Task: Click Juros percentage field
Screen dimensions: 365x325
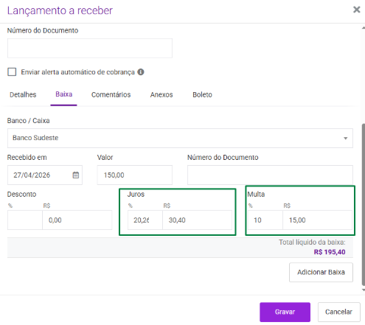Action: pyautogui.click(x=145, y=220)
